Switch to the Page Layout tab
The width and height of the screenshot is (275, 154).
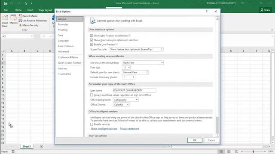coord(46,10)
